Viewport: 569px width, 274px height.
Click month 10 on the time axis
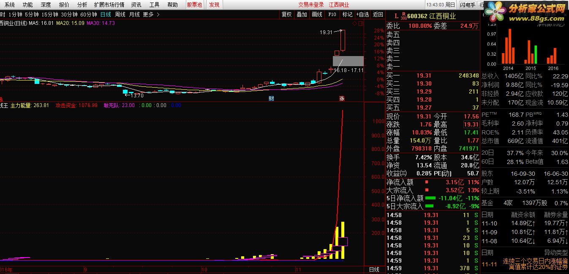tap(204, 269)
